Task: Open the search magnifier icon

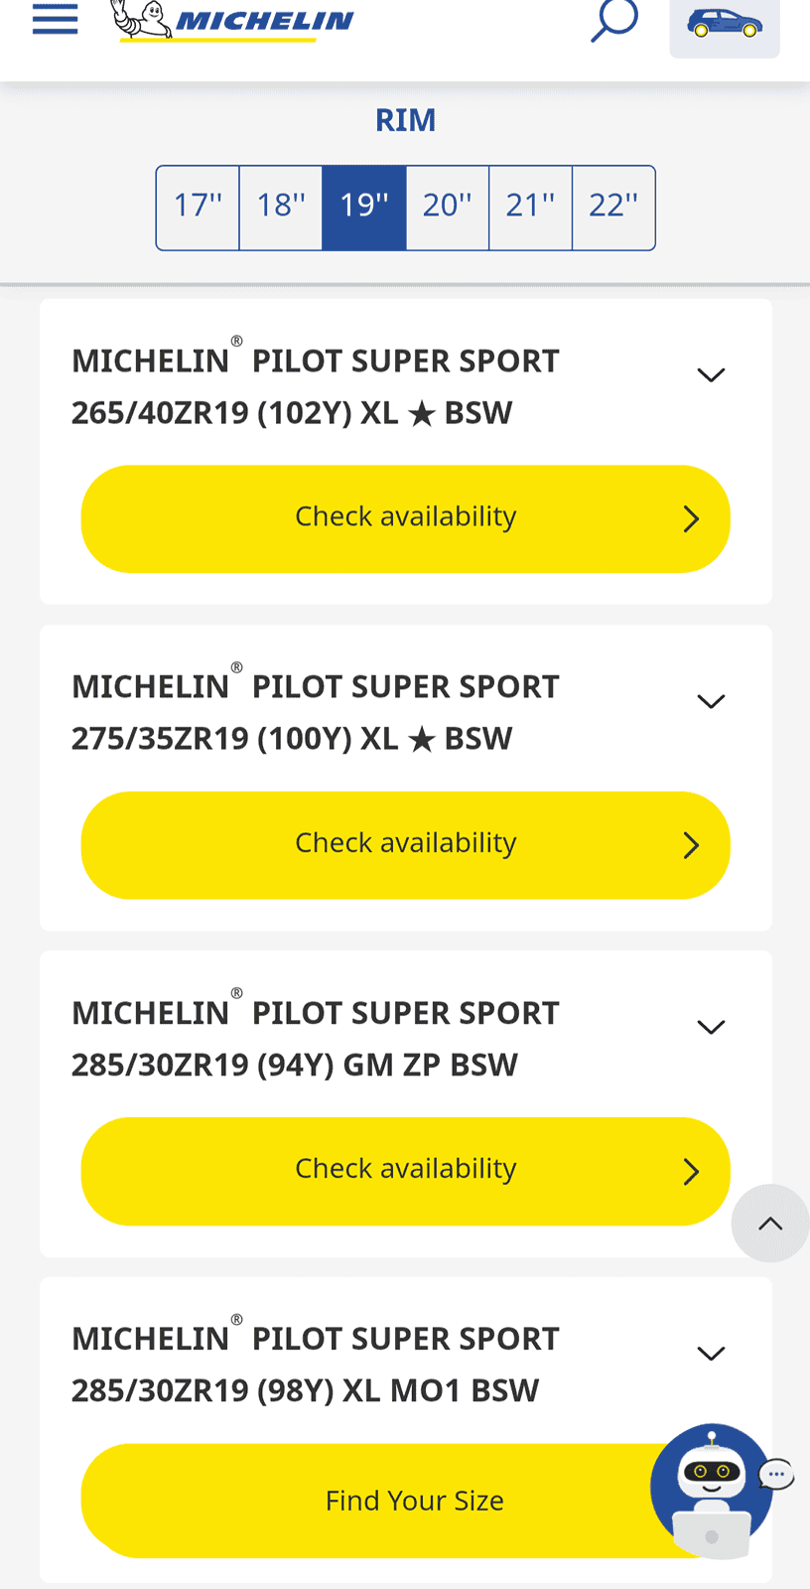Action: click(x=613, y=20)
